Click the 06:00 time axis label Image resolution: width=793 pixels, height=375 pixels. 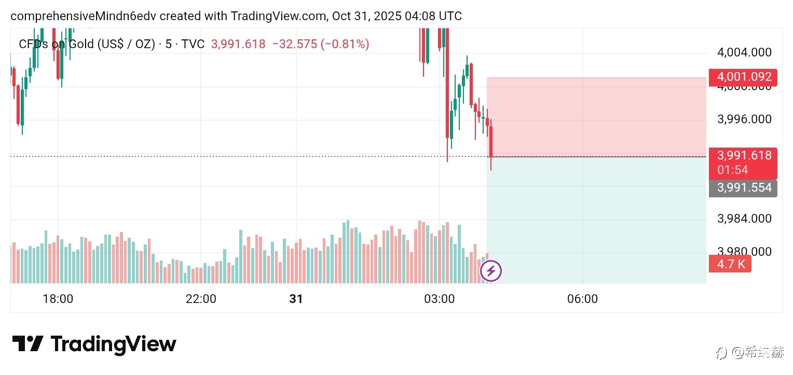coord(582,299)
